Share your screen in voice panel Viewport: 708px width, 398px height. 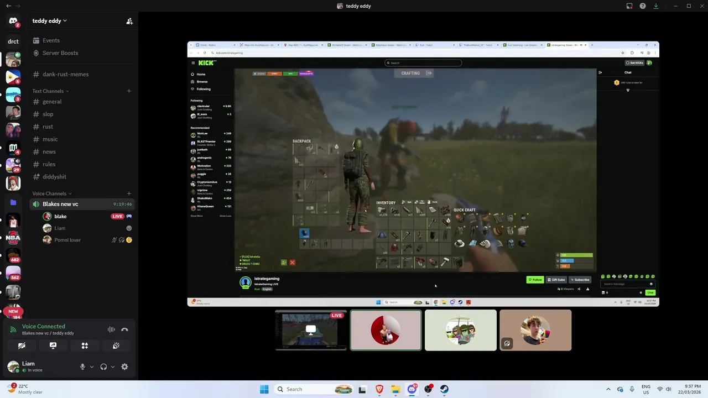(53, 345)
